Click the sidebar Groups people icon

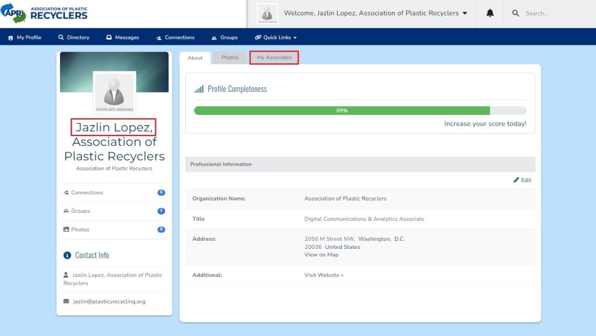pos(66,210)
